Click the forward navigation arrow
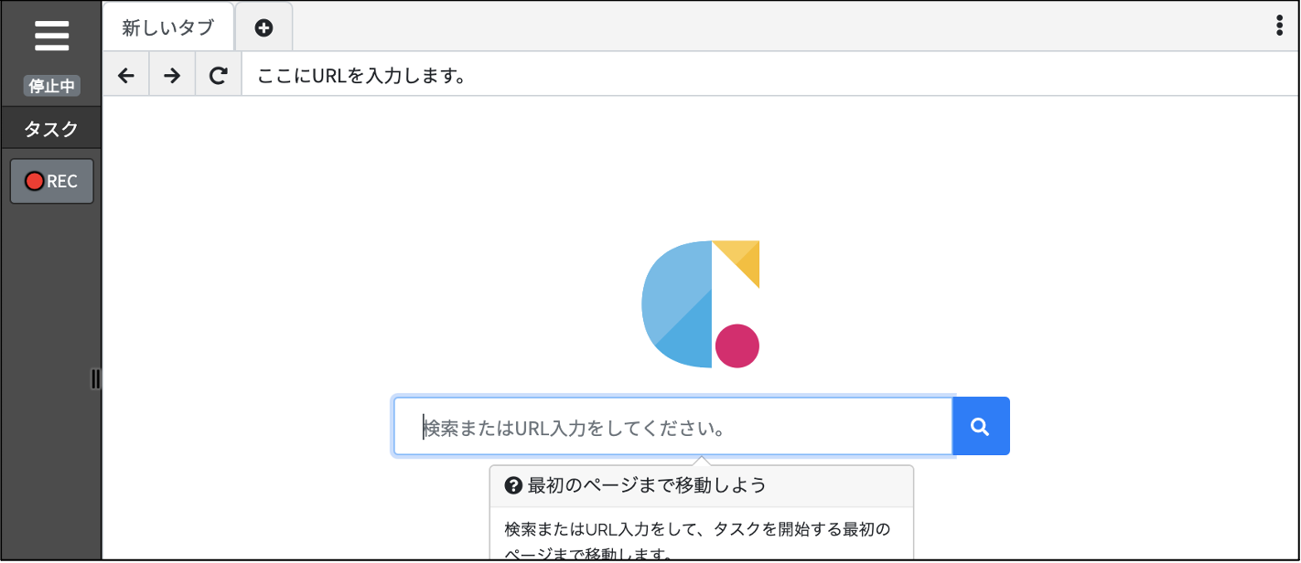 pos(172,74)
